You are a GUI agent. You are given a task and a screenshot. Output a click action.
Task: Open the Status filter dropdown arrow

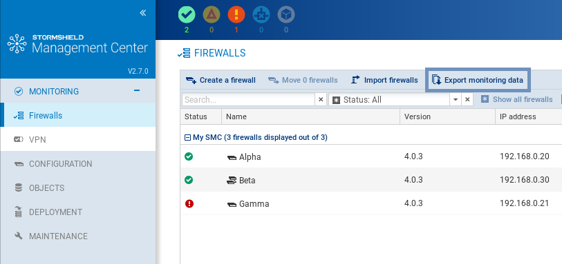(456, 100)
